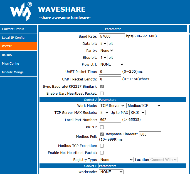
Task: Open the ModbusTCP protocol dropdown
Action: [x=144, y=106]
